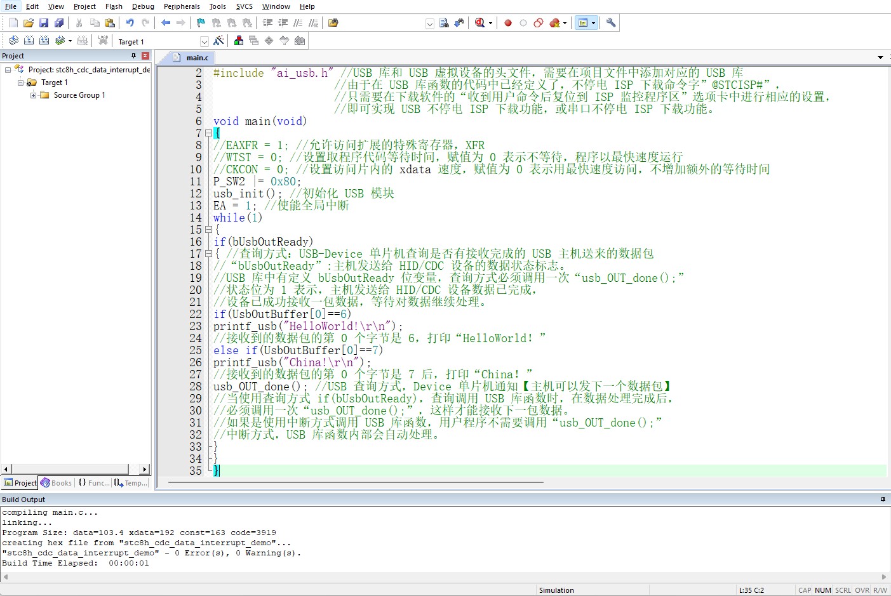Select the Project panel tab
This screenshot has width=891, height=596.
[x=20, y=483]
